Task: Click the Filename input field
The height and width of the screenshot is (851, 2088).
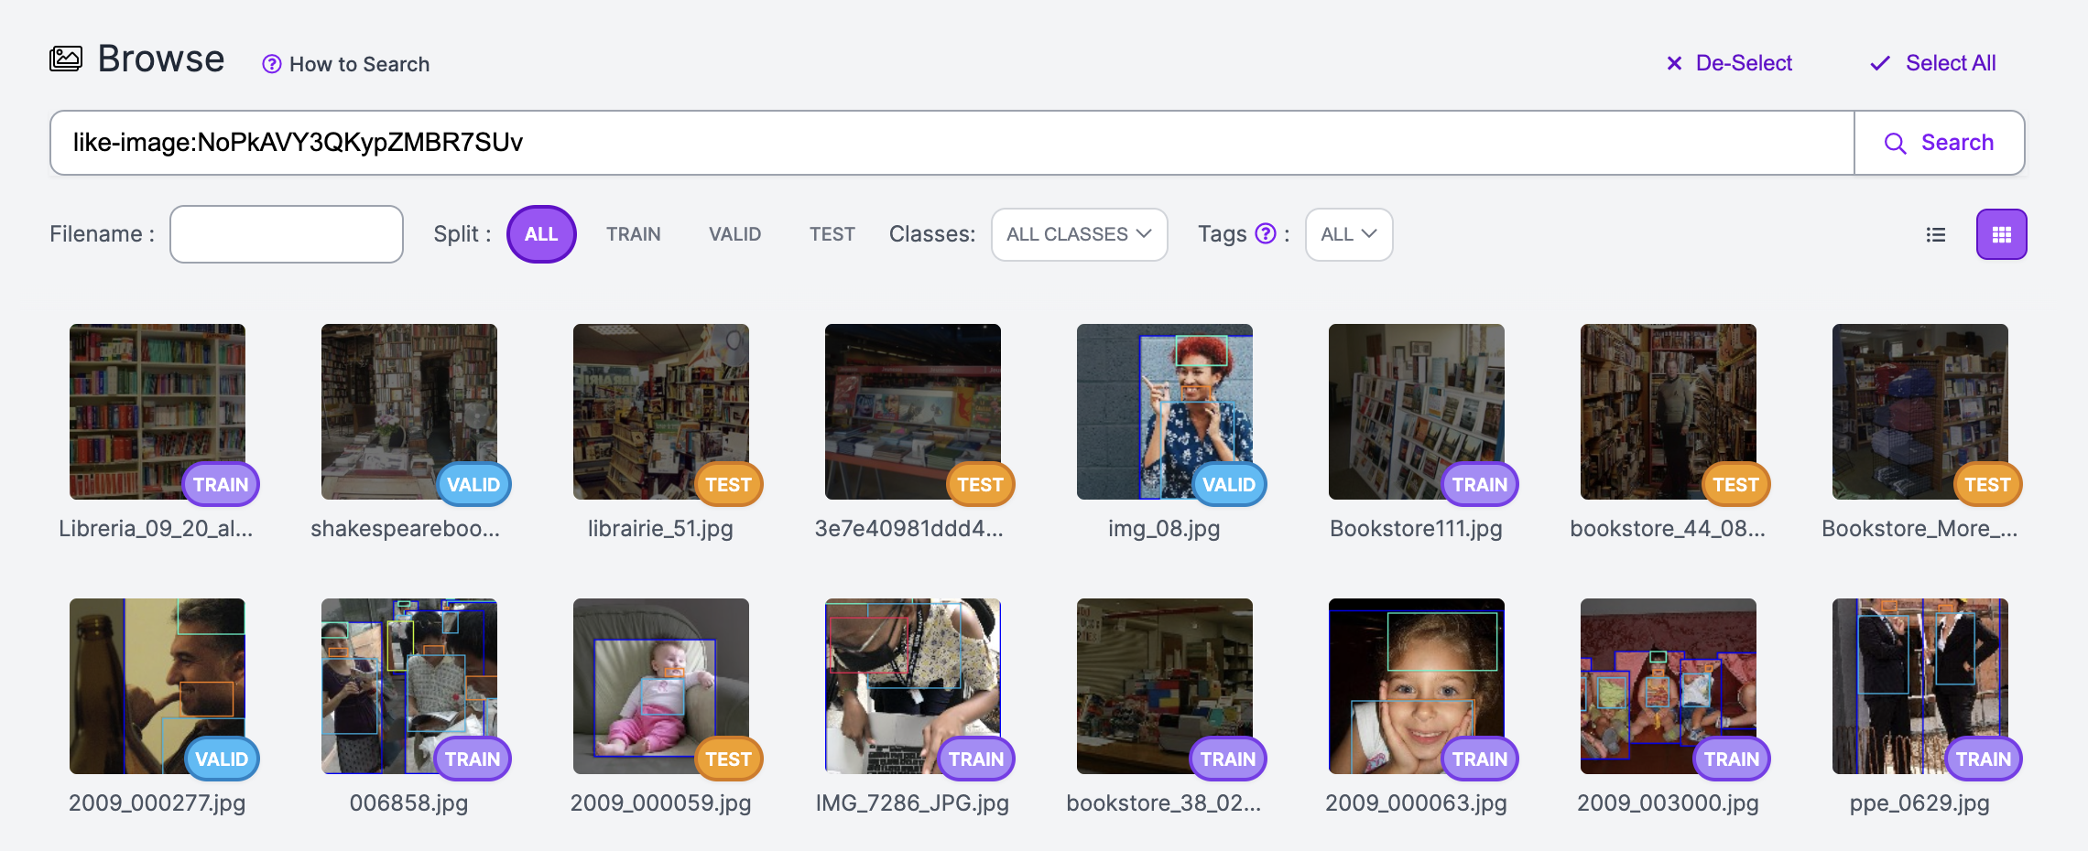Action: click(286, 234)
